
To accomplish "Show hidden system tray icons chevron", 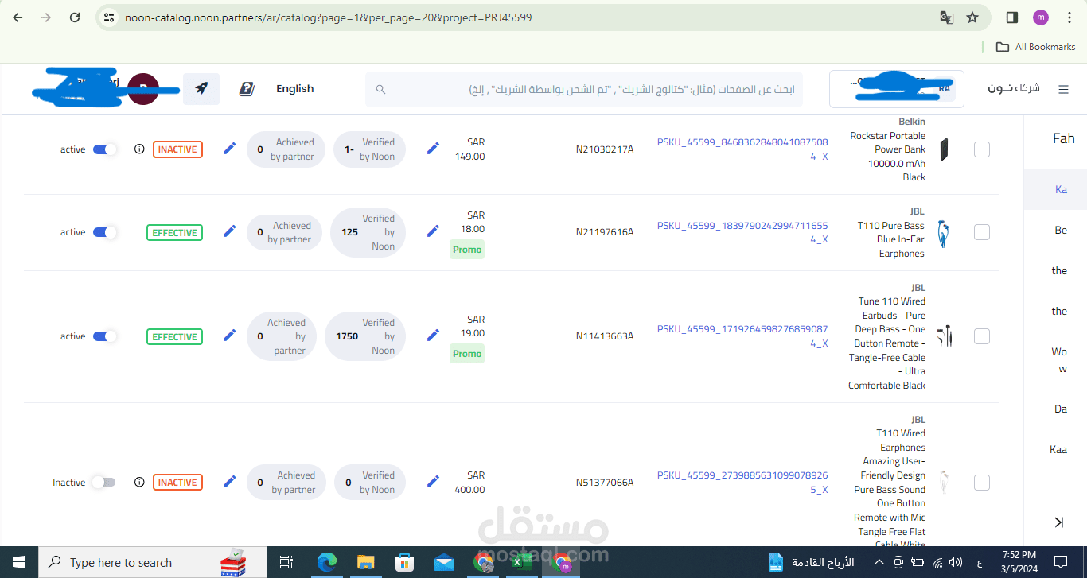I will click(881, 563).
